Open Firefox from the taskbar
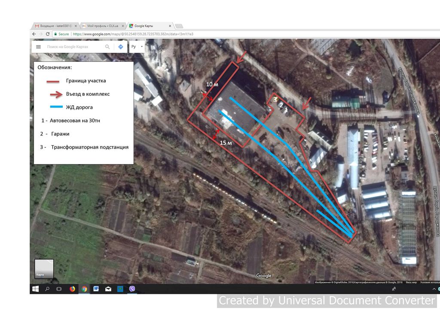 point(72,289)
